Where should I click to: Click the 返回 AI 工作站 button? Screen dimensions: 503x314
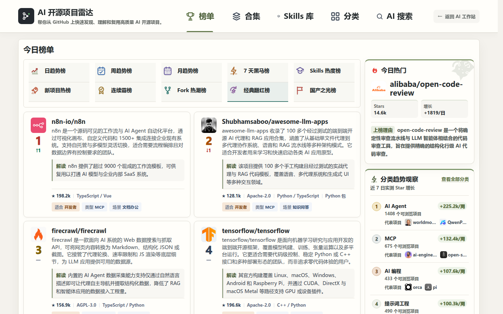tap(456, 16)
